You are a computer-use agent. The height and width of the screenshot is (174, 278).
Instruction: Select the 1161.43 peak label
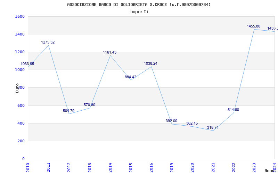click(110, 53)
